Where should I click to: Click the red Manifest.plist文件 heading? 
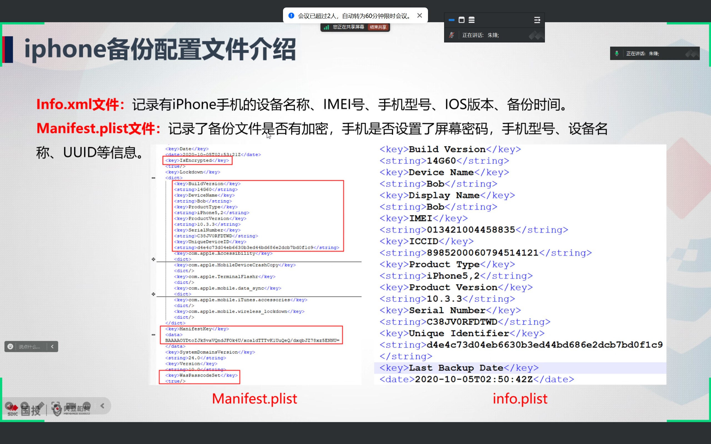point(98,129)
